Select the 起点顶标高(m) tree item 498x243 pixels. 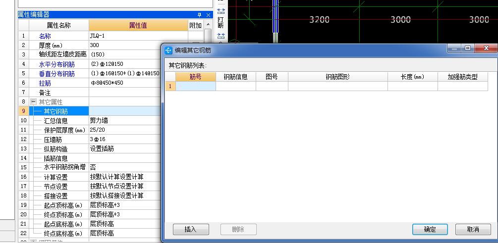[x=63, y=205]
